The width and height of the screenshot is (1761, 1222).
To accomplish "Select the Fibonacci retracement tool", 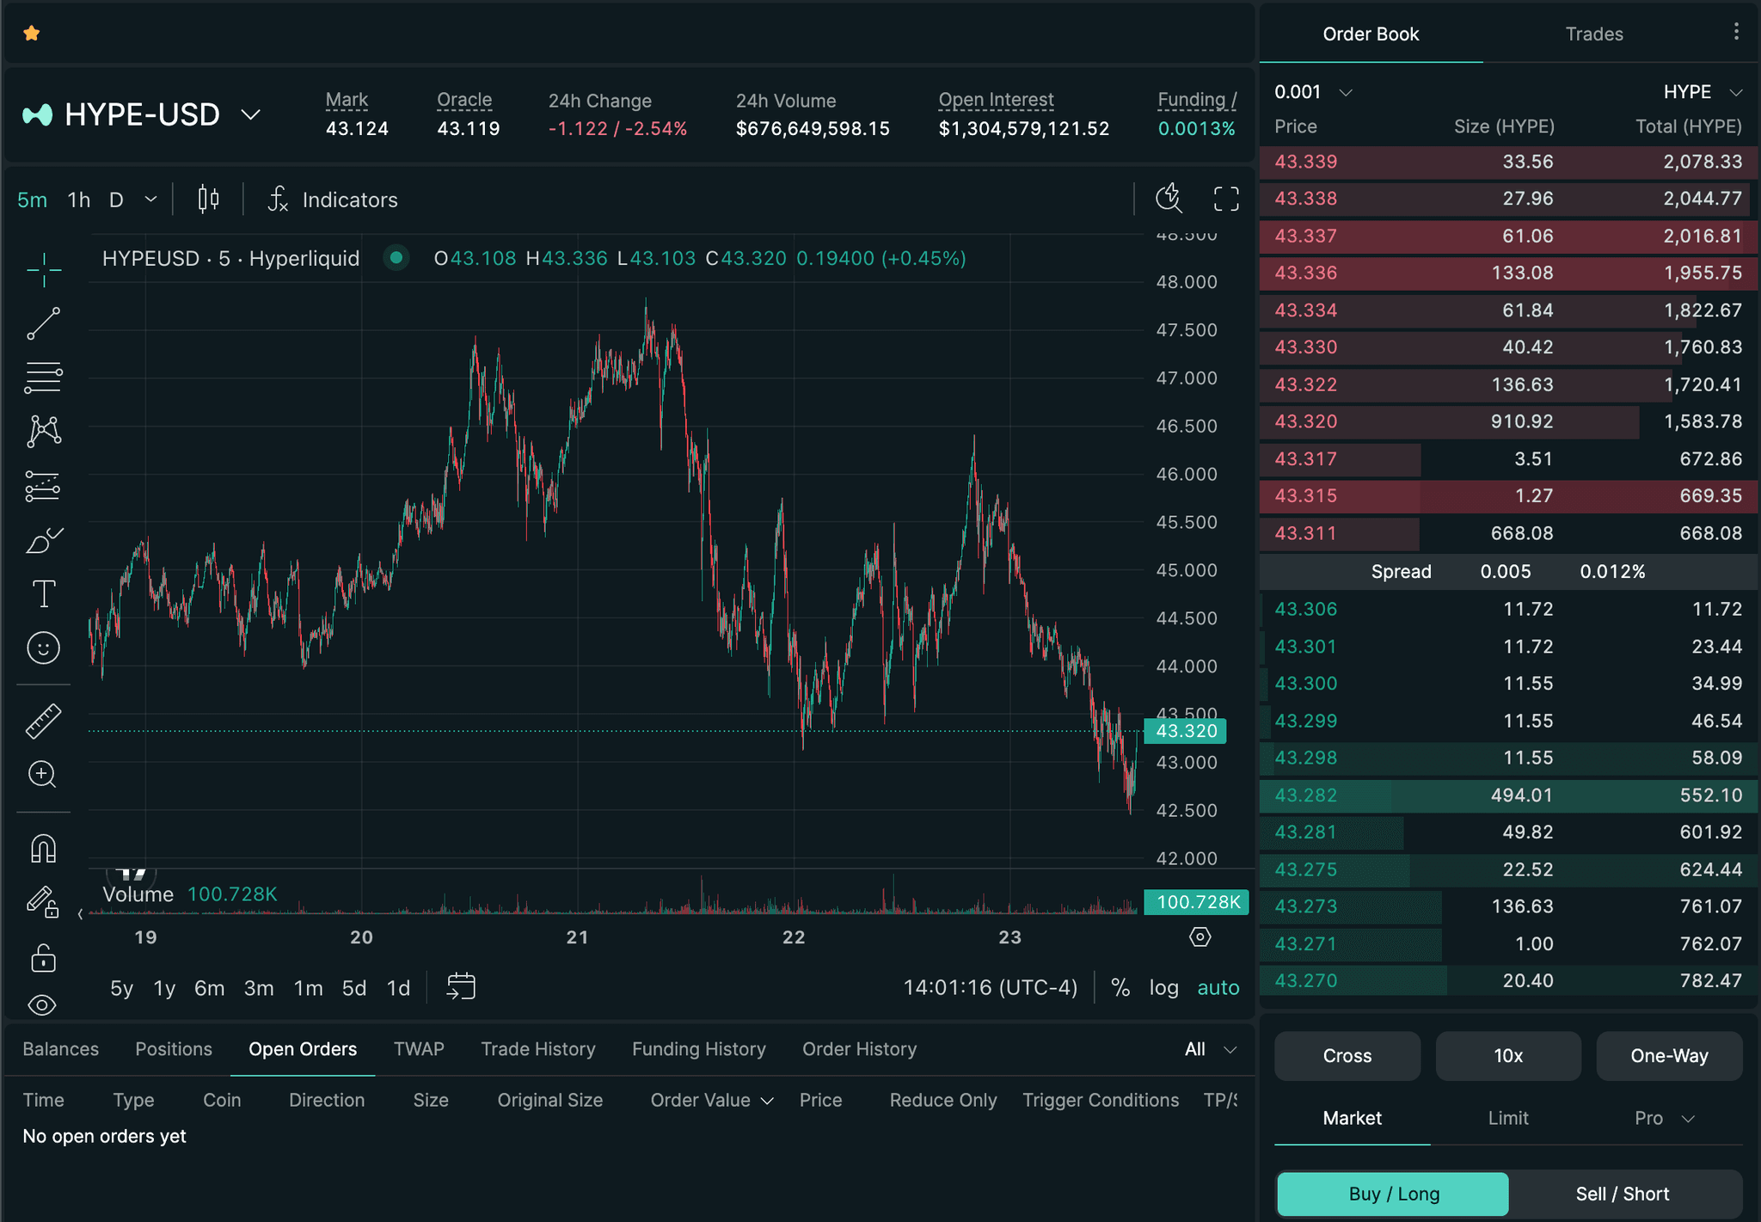I will 43,378.
